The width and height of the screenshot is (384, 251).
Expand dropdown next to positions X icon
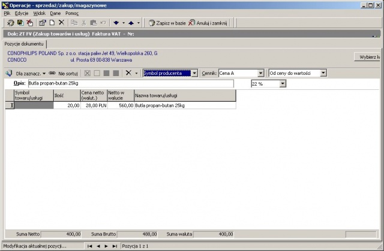(x=136, y=73)
